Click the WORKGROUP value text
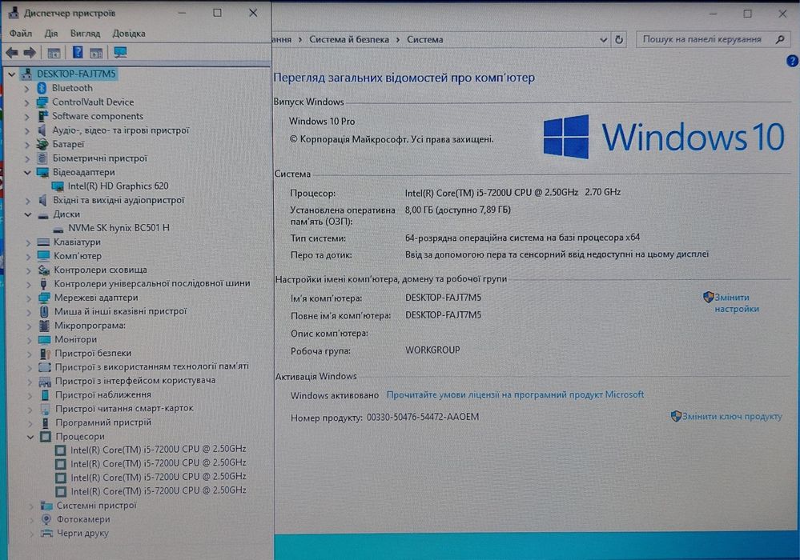This screenshot has width=800, height=560. (432, 350)
